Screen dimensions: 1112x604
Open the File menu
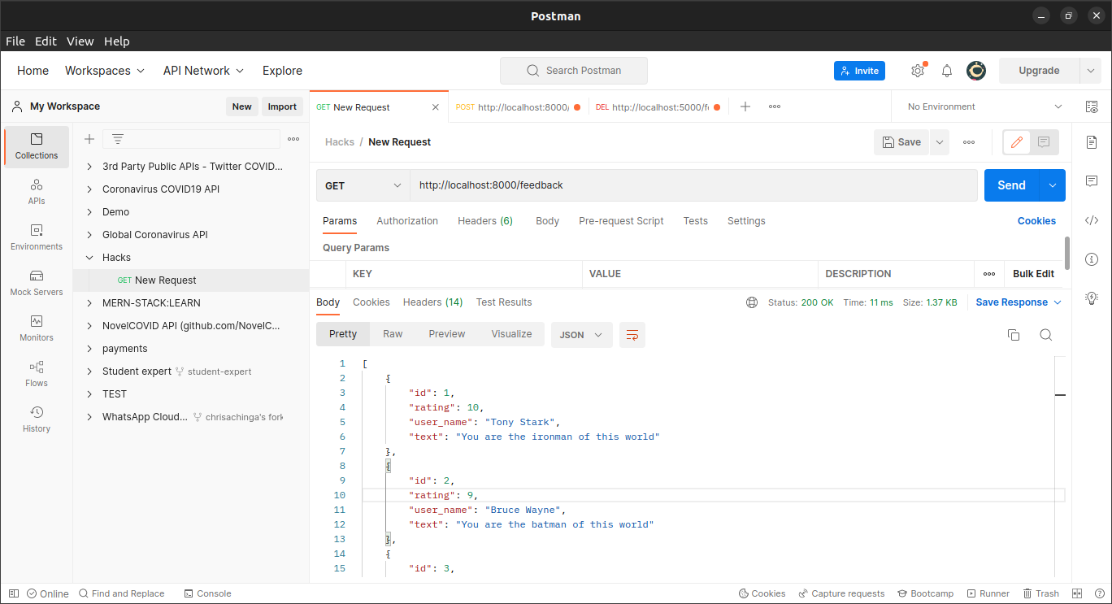15,41
